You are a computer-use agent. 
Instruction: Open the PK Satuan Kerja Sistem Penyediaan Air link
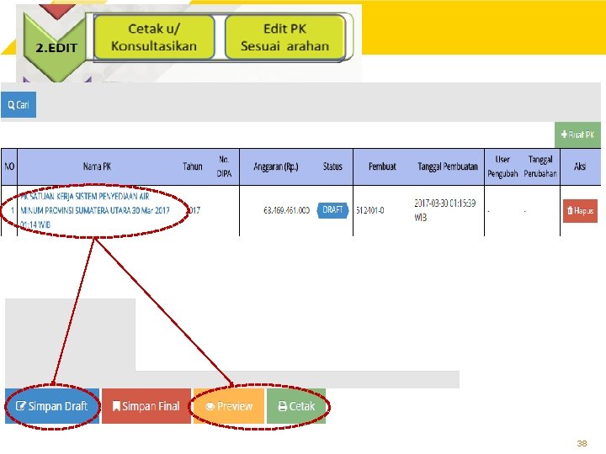tap(94, 210)
